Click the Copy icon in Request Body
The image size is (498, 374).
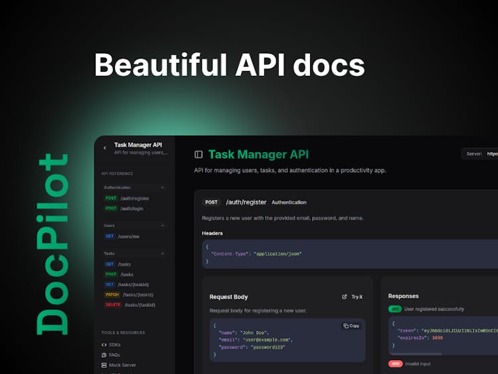tap(346, 326)
